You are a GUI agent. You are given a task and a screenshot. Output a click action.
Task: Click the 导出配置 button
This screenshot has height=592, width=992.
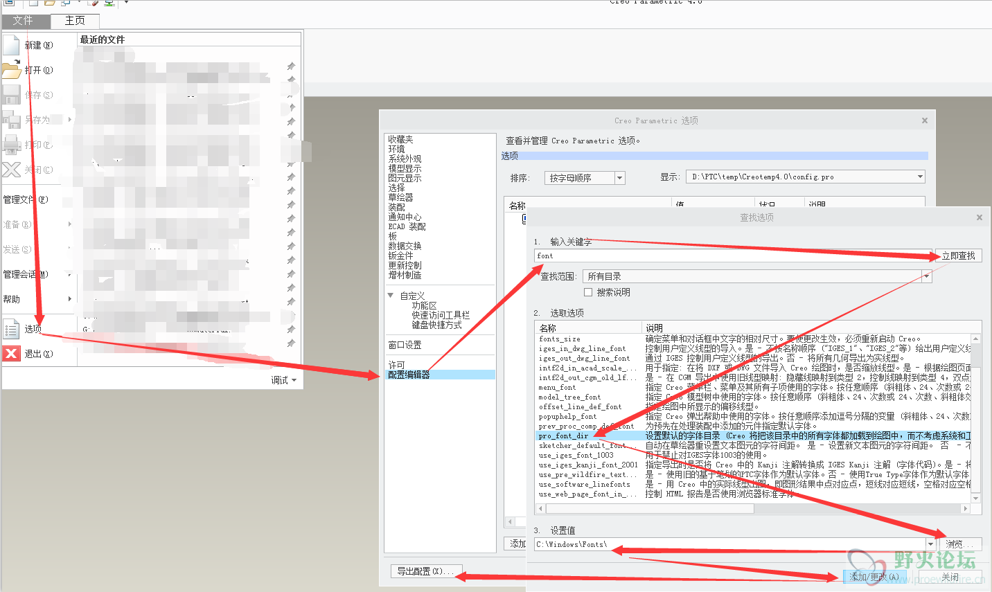pyautogui.click(x=425, y=571)
